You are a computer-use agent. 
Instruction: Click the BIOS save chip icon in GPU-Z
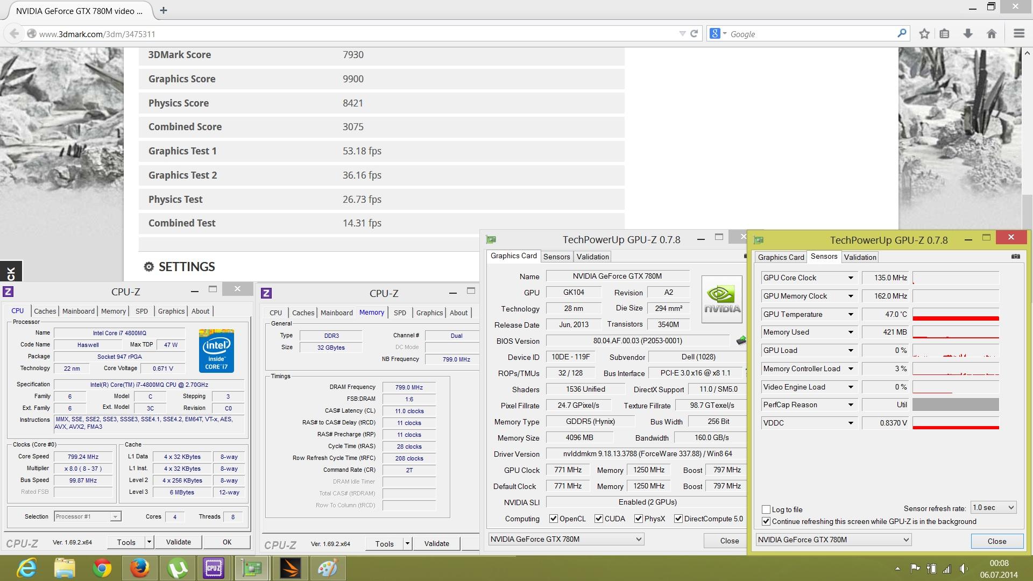click(741, 341)
